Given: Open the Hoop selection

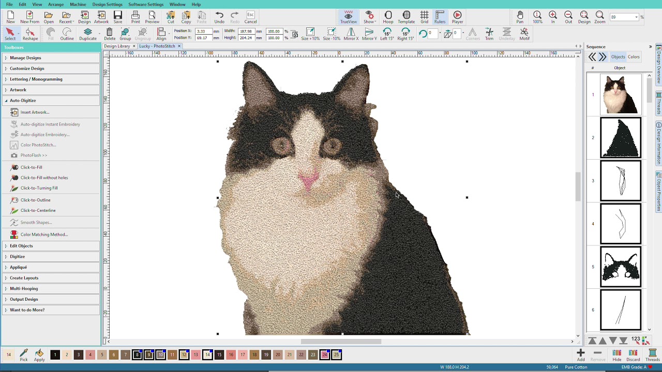Looking at the screenshot, I should [x=388, y=18].
